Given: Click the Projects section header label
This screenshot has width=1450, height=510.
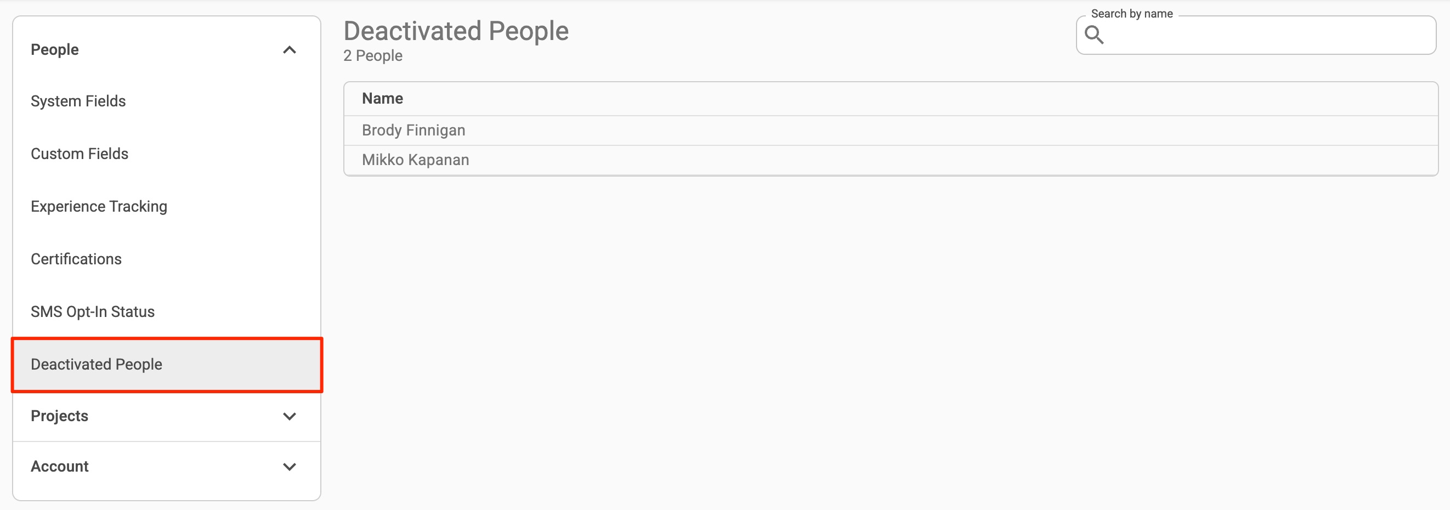Looking at the screenshot, I should [60, 416].
